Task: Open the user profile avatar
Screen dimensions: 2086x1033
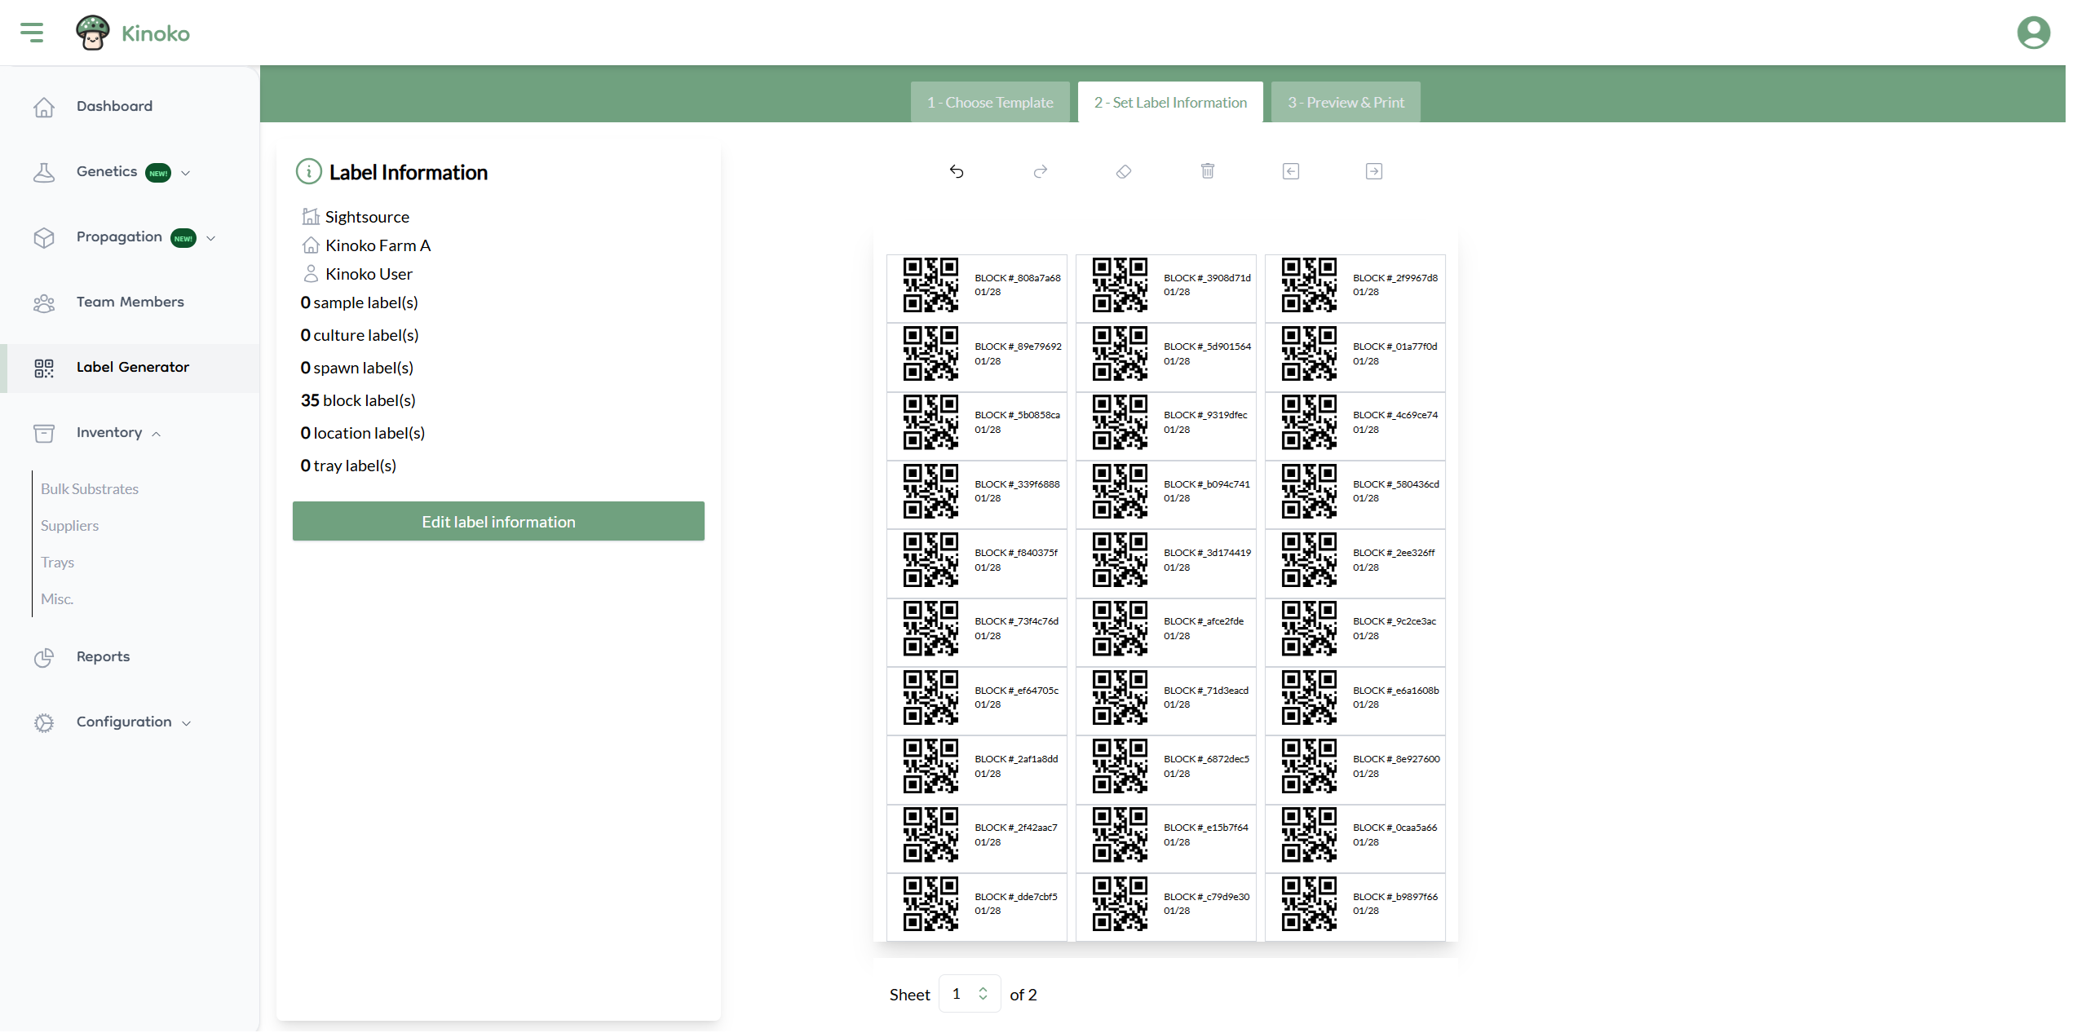Action: (x=2033, y=33)
